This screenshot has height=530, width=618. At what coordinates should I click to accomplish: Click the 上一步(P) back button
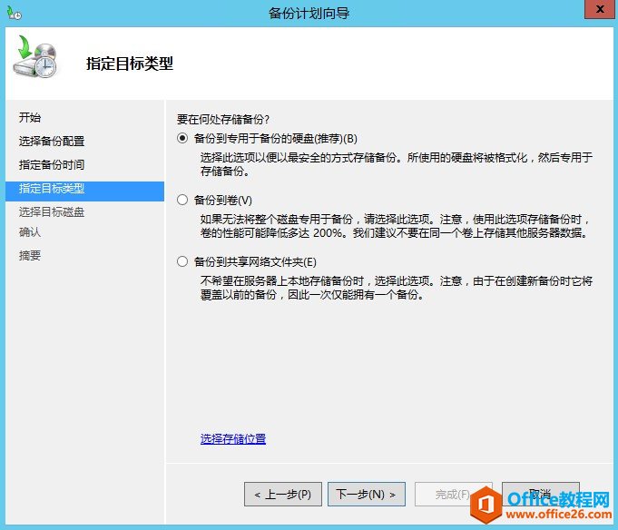pyautogui.click(x=283, y=494)
